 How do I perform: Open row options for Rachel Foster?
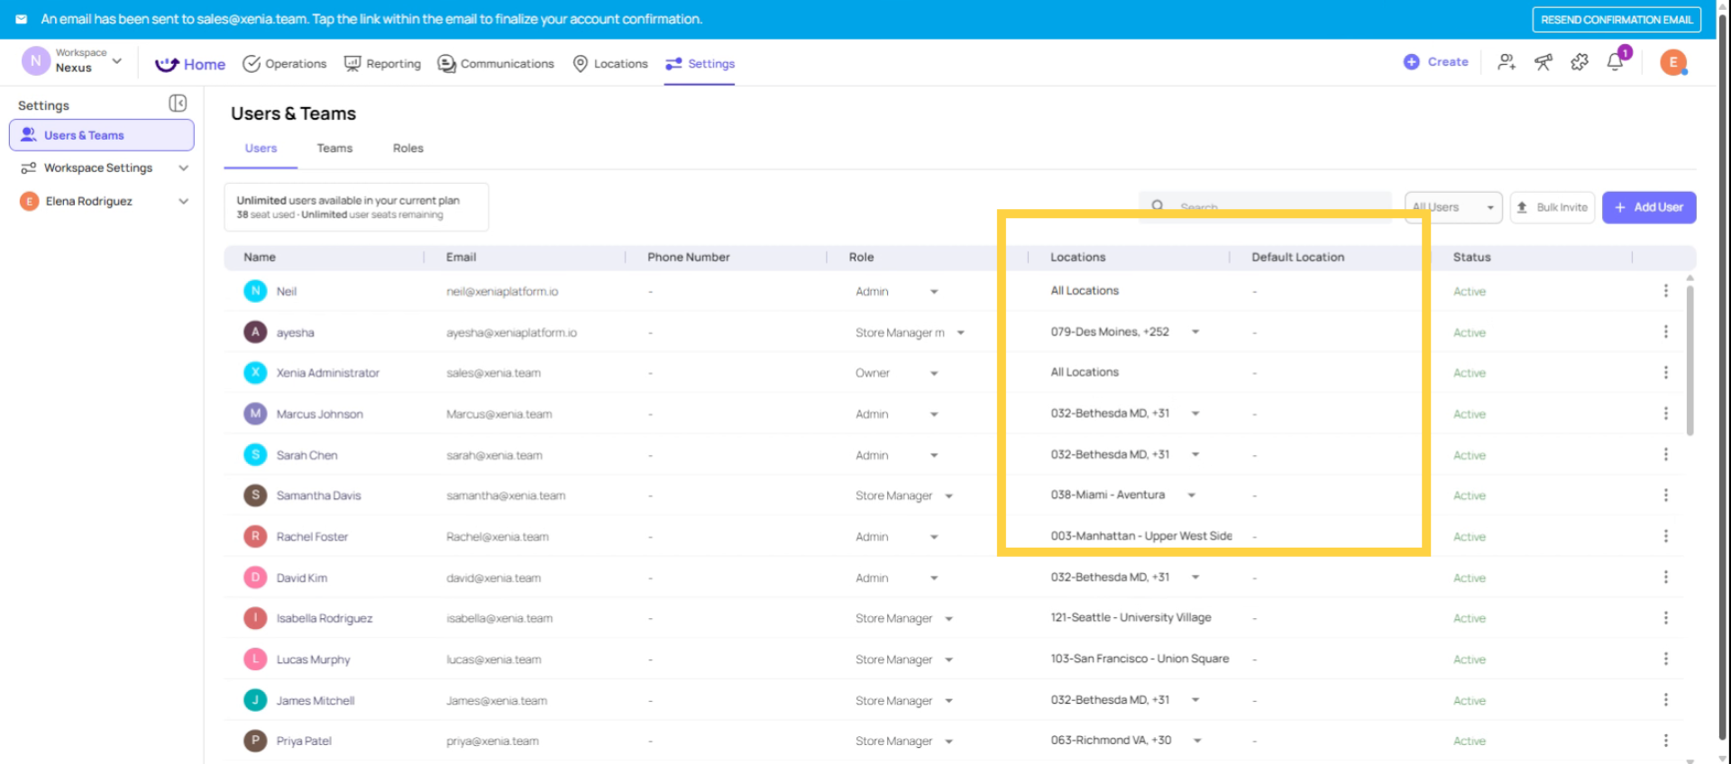(1665, 536)
